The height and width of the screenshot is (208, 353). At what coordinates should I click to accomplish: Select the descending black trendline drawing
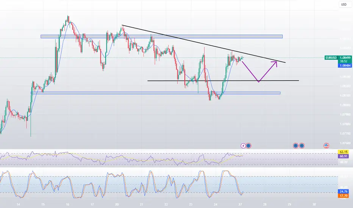click(204, 44)
